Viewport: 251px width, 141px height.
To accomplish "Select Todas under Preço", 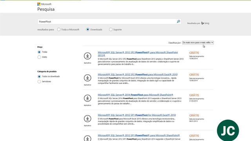I will (39, 52).
